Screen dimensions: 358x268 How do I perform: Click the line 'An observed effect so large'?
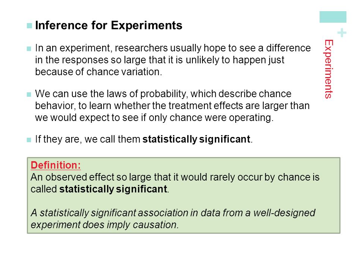(175, 177)
